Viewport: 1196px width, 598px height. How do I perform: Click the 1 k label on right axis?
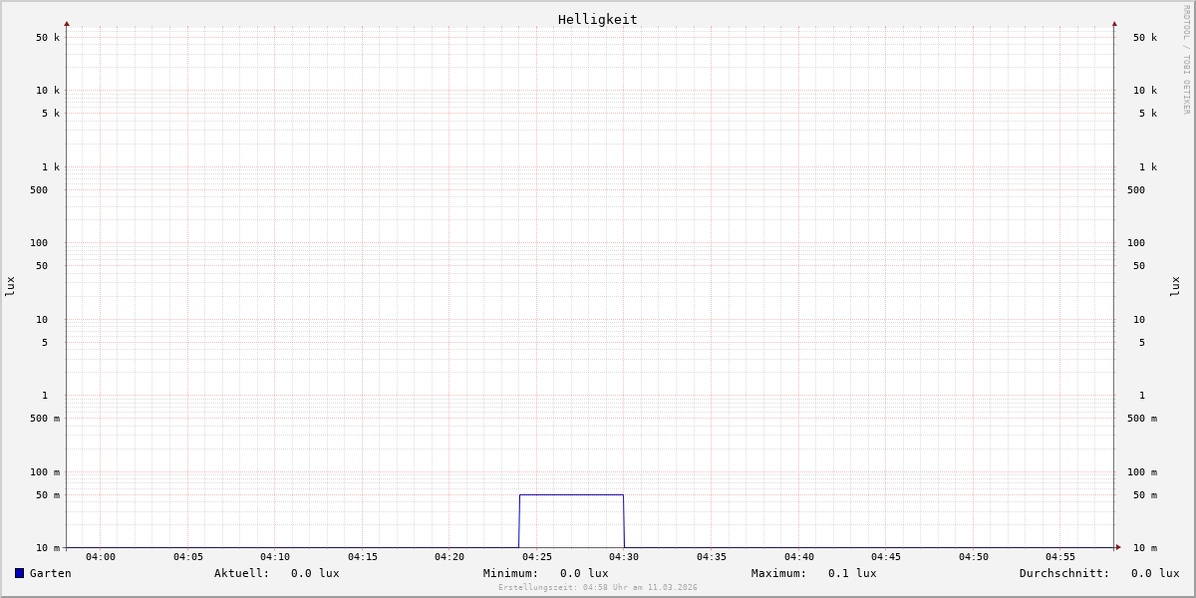1148,167
